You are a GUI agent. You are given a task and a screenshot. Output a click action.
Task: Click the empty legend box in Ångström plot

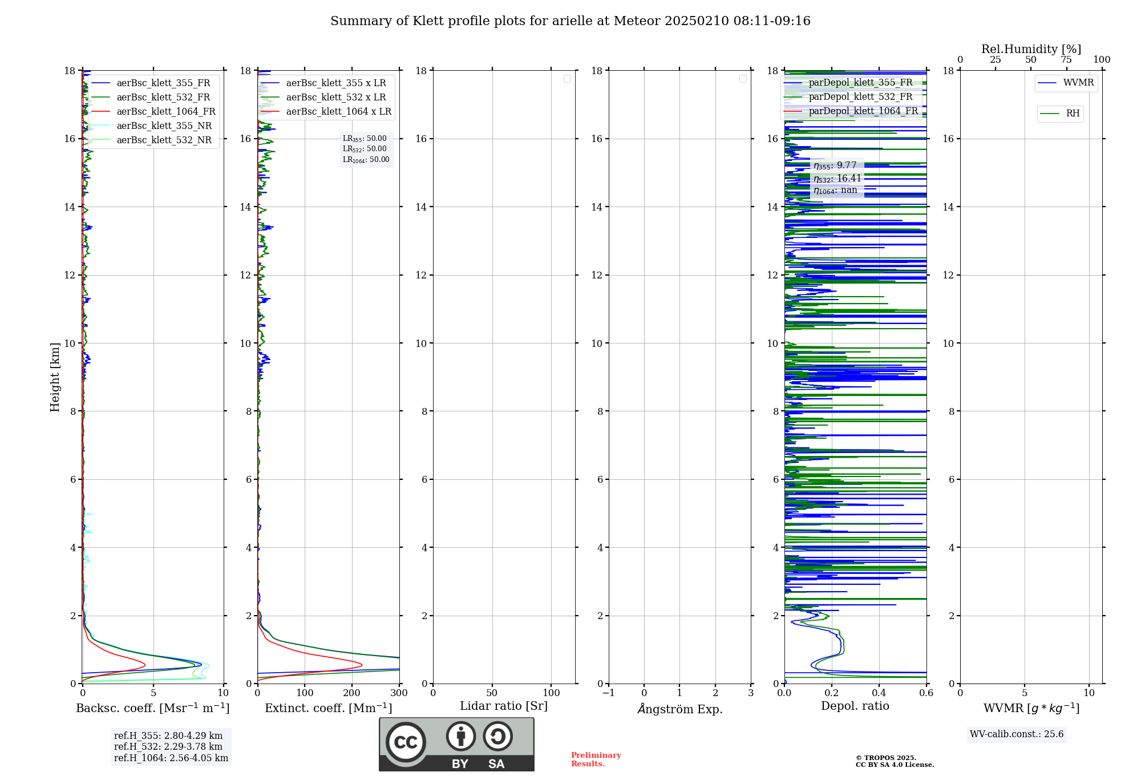coord(743,79)
